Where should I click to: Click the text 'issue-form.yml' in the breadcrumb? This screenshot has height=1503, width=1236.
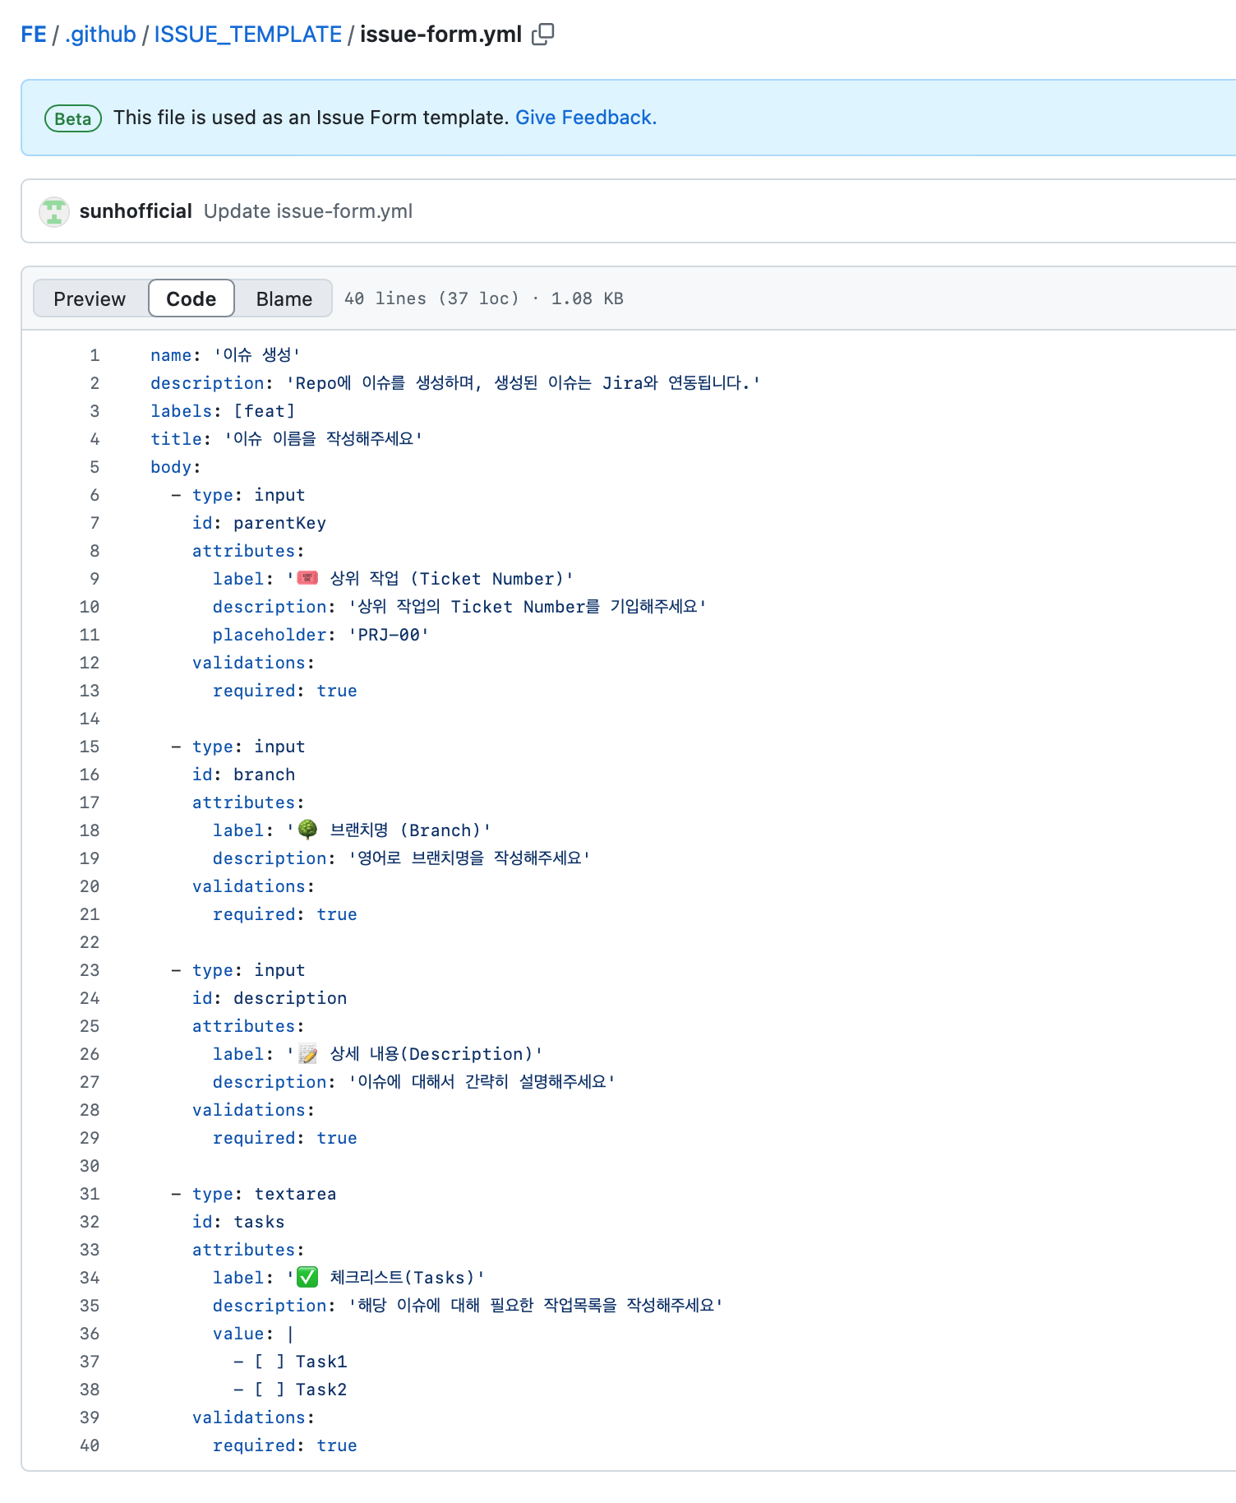(x=441, y=35)
